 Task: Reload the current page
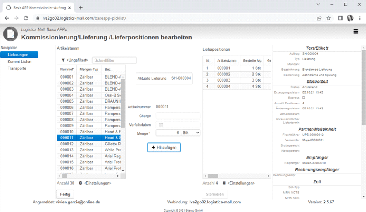point(26,18)
